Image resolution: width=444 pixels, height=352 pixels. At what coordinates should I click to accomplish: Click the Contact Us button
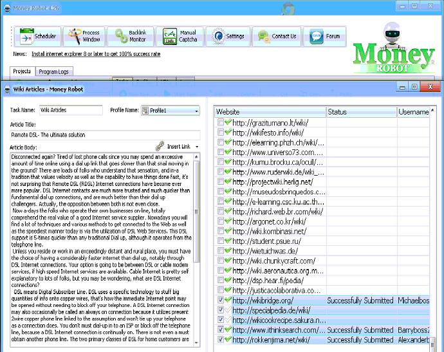[x=276, y=36]
